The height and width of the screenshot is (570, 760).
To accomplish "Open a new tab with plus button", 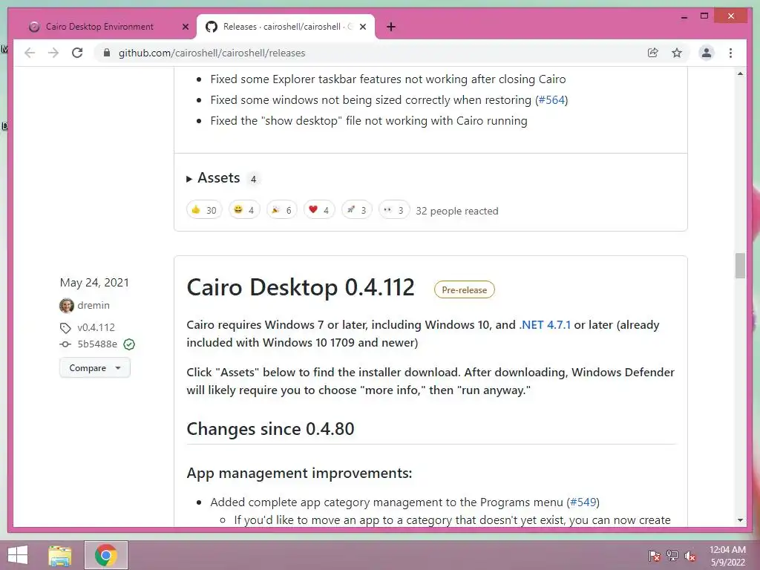I will [391, 27].
